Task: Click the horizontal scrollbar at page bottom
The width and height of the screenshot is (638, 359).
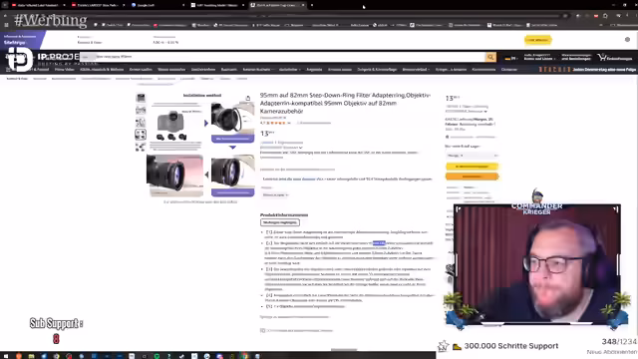Action: click(x=344, y=350)
